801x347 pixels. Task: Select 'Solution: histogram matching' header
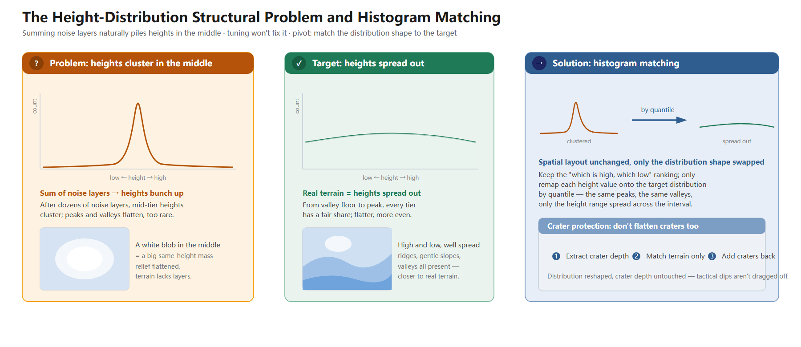(652, 63)
